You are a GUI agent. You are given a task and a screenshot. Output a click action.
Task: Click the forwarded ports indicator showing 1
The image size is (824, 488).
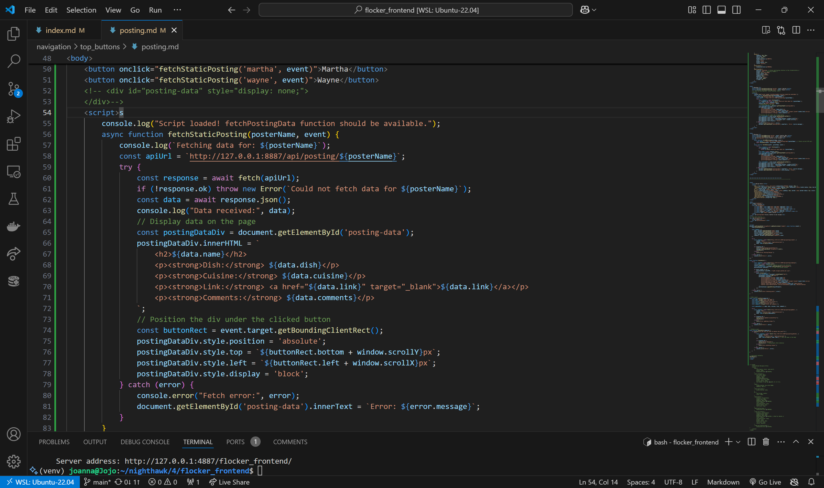click(193, 482)
